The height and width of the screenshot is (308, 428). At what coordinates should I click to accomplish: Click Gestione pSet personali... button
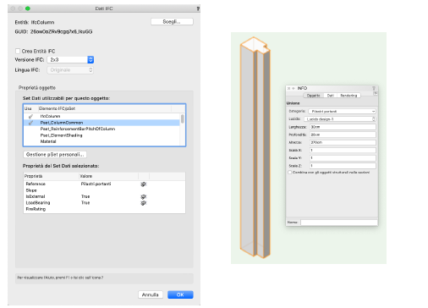[55, 155]
